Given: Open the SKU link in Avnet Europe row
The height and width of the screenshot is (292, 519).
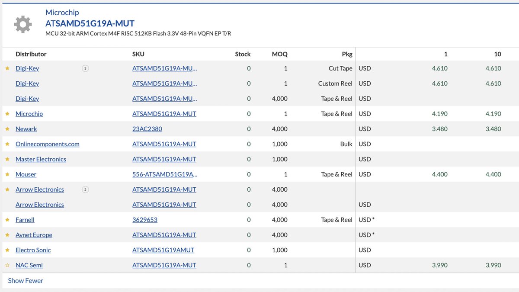Looking at the screenshot, I should 164,235.
